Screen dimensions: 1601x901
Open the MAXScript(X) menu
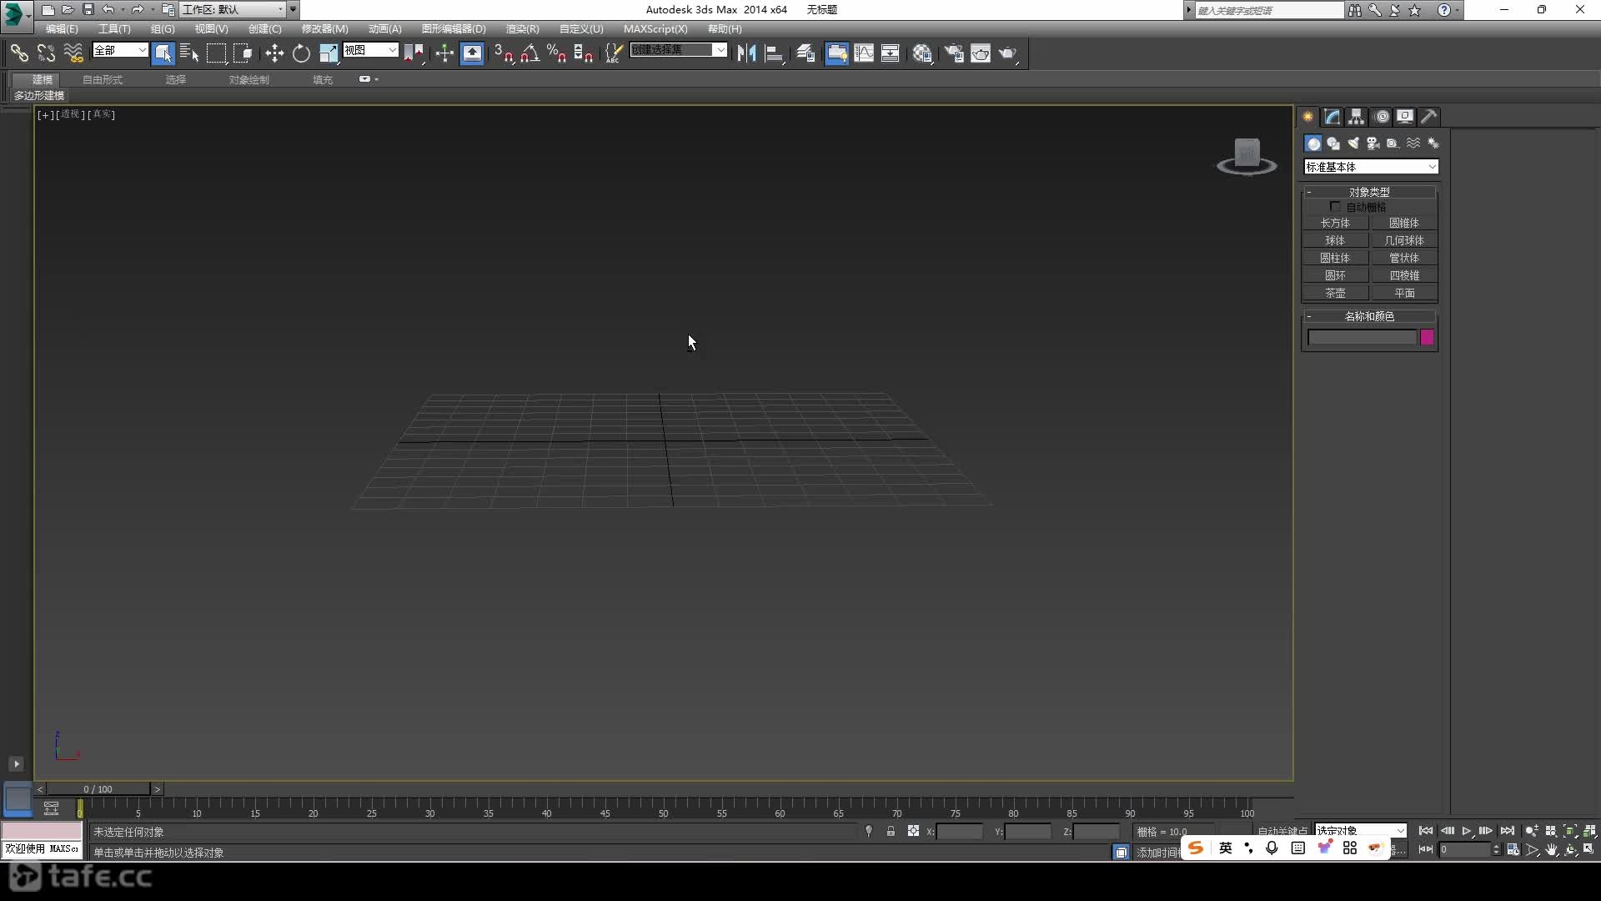point(655,28)
